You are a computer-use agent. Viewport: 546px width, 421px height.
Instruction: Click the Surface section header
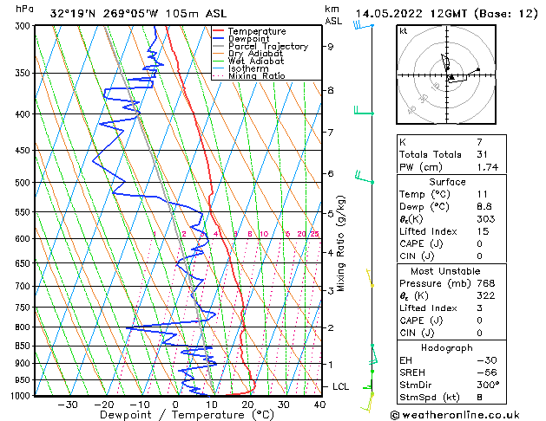point(447,182)
